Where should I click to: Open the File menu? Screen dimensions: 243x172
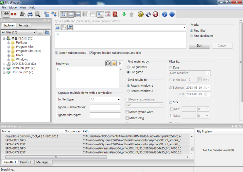click(4, 7)
